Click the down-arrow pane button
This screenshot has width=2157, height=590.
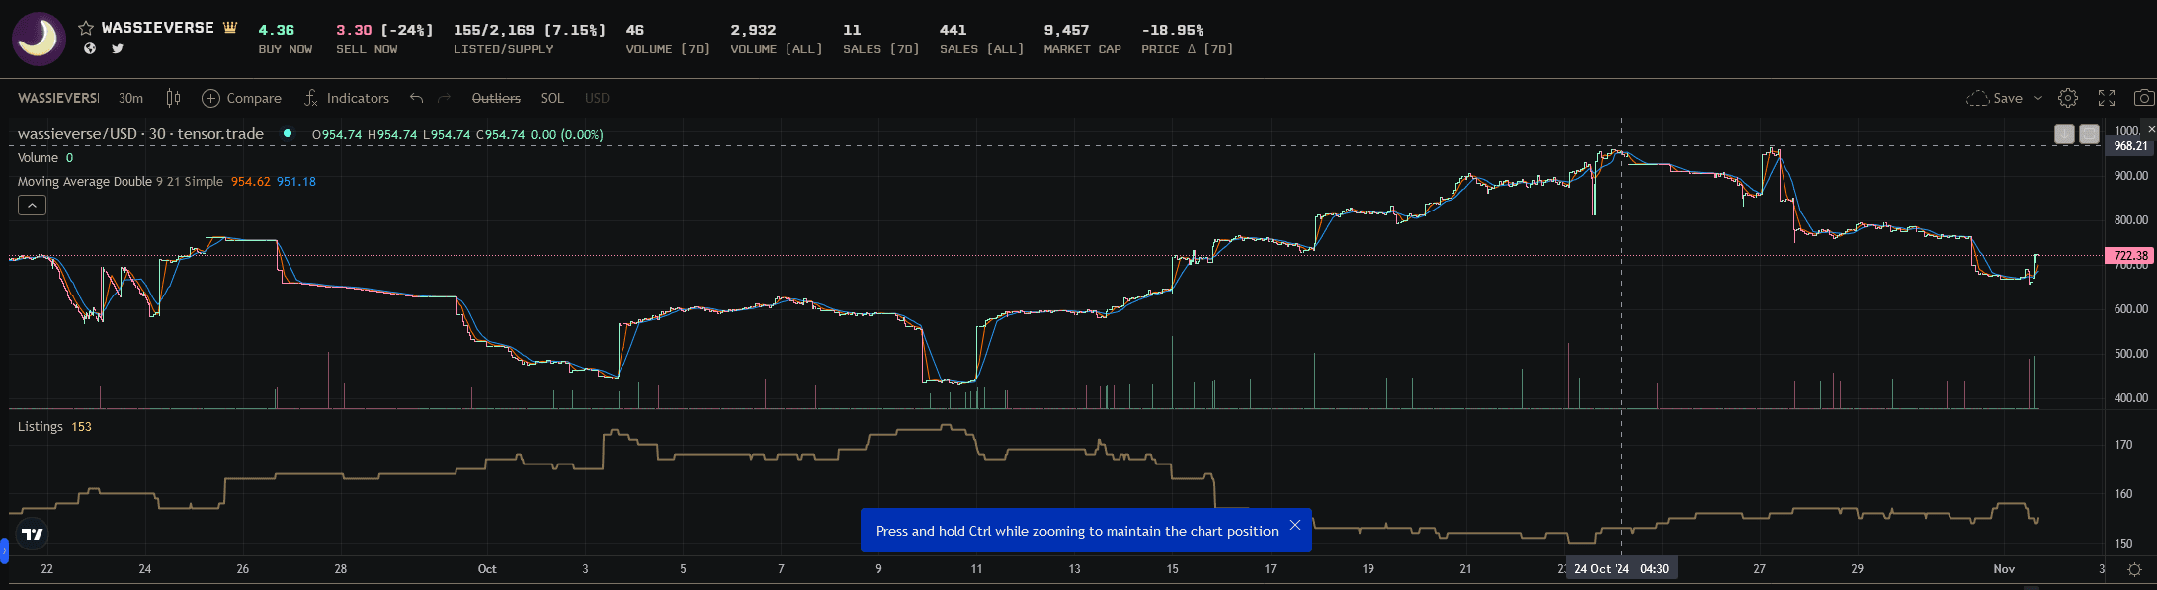2064,133
